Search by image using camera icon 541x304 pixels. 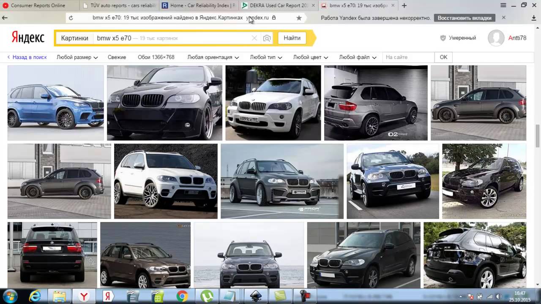tap(267, 38)
